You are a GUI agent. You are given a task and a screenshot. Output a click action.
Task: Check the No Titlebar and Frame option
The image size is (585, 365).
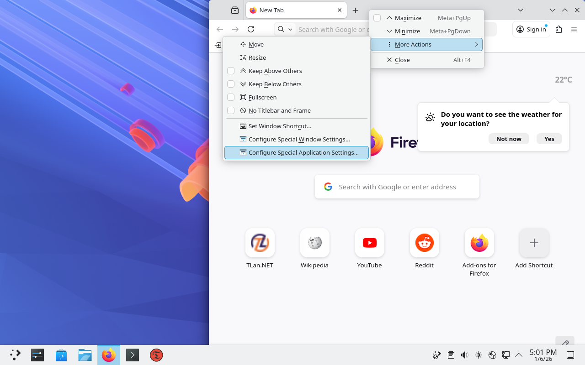[231, 110]
